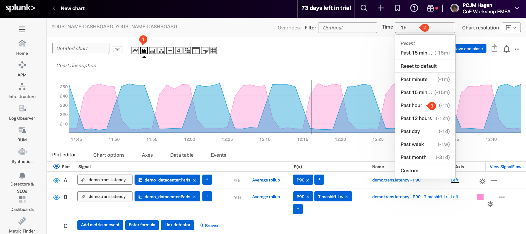The image size is (526, 234).
Task: Open the Chart resolution dropdown
Action: tap(511, 28)
